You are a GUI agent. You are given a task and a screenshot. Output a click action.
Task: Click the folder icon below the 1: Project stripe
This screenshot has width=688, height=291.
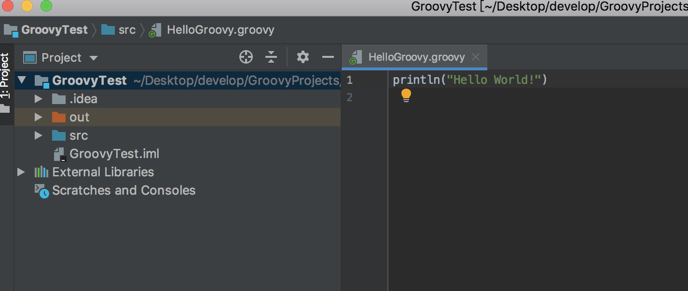[5, 109]
